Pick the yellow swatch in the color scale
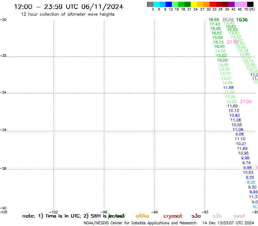 [x=194, y=4]
